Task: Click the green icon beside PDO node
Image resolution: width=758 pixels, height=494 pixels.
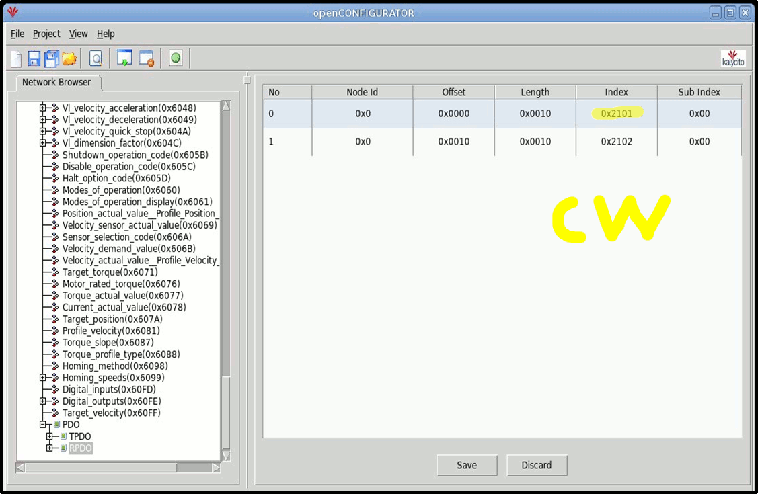Action: [x=57, y=425]
